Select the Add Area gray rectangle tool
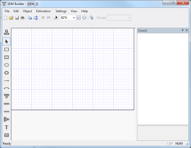191x148 pixels. 6,135
